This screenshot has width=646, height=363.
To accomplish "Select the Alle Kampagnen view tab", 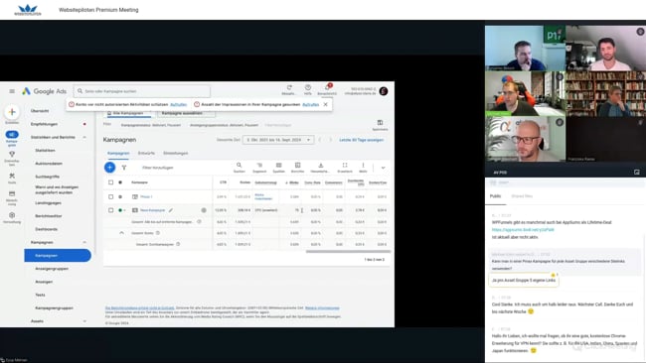I will pyautogui.click(x=128, y=113).
